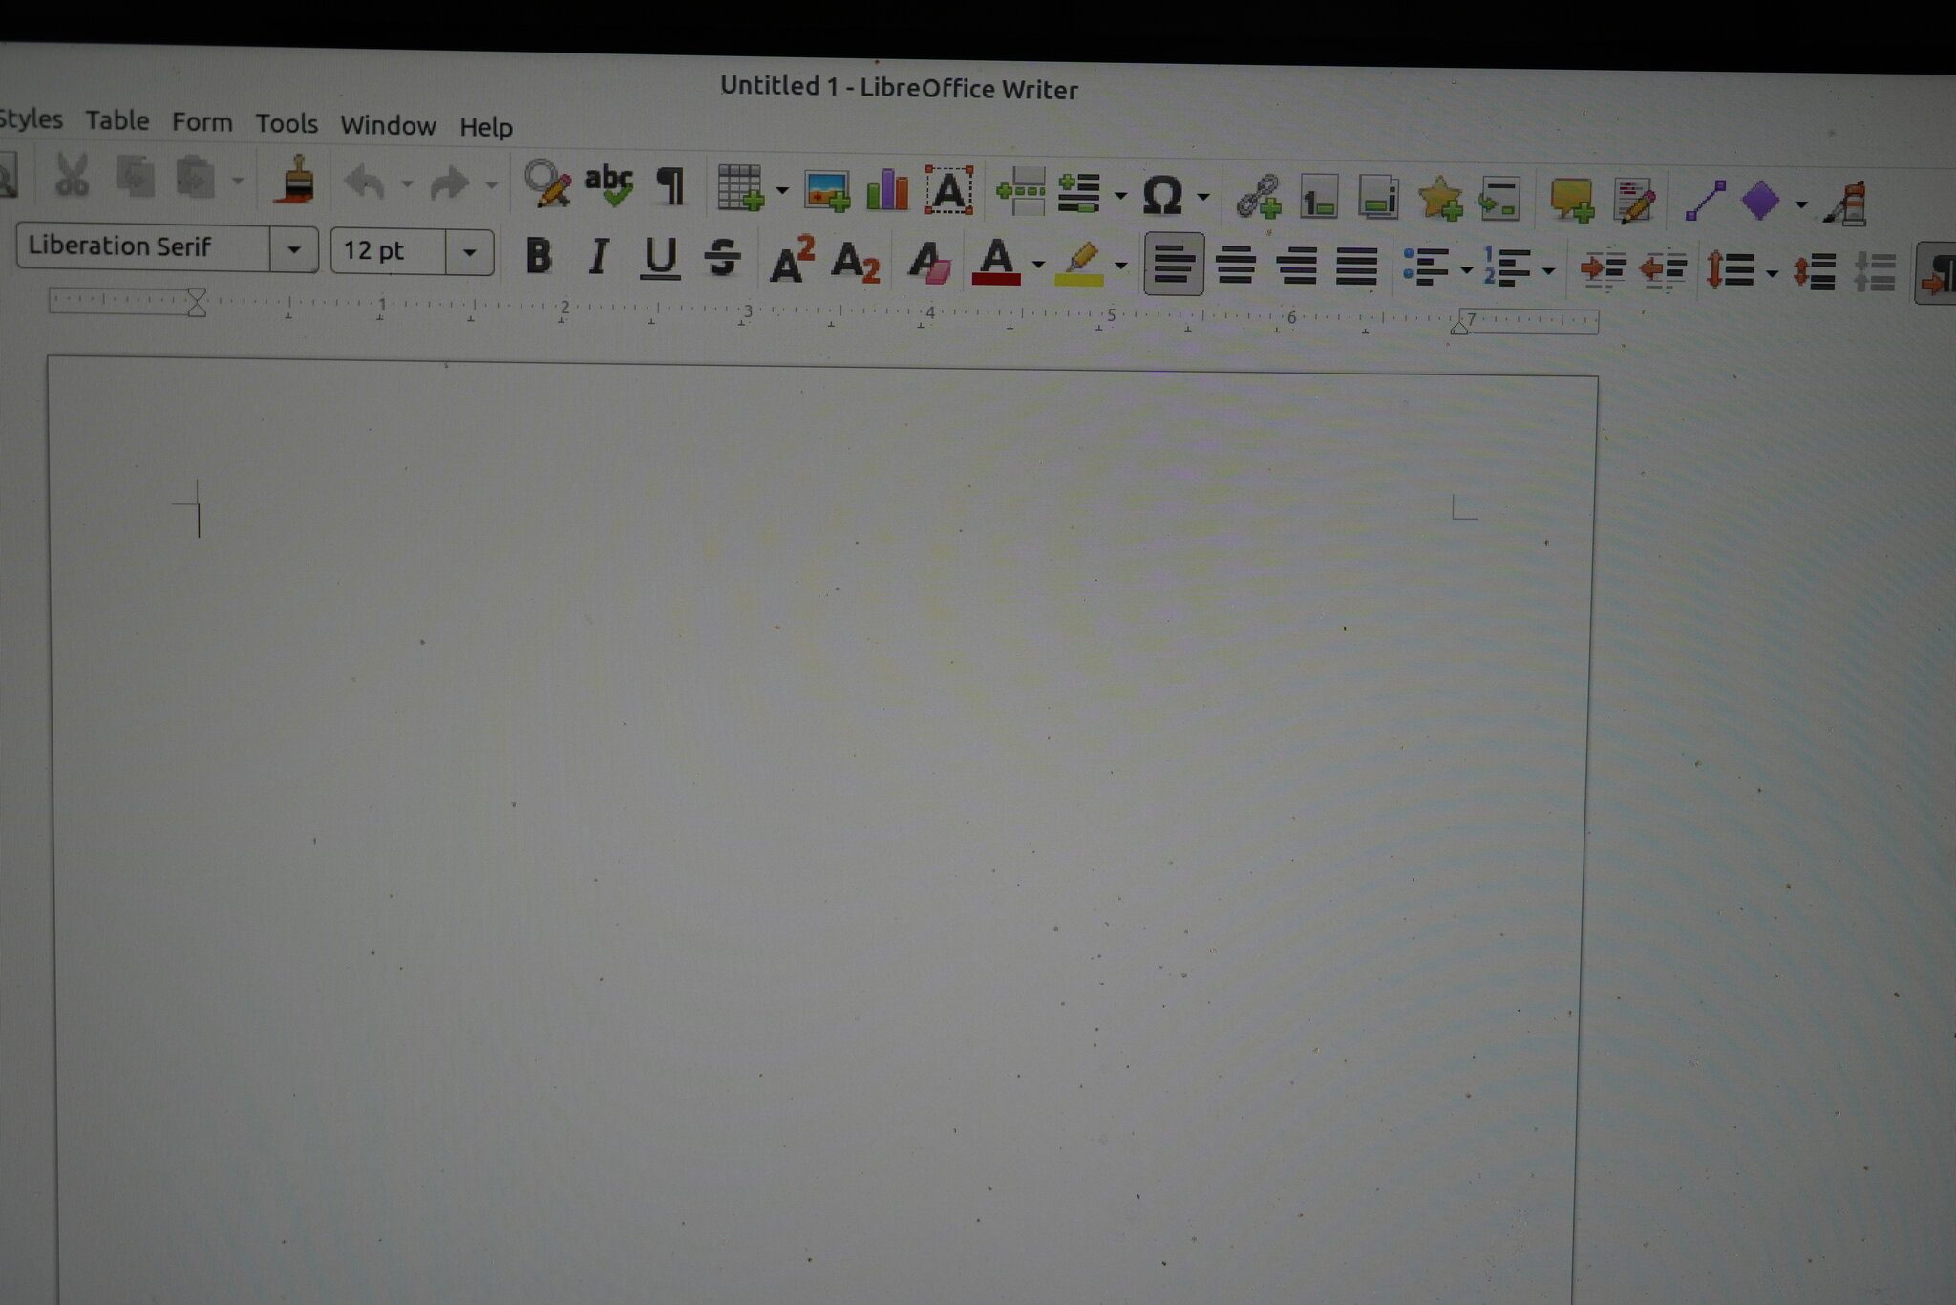Toggle Bold formatting

point(539,256)
